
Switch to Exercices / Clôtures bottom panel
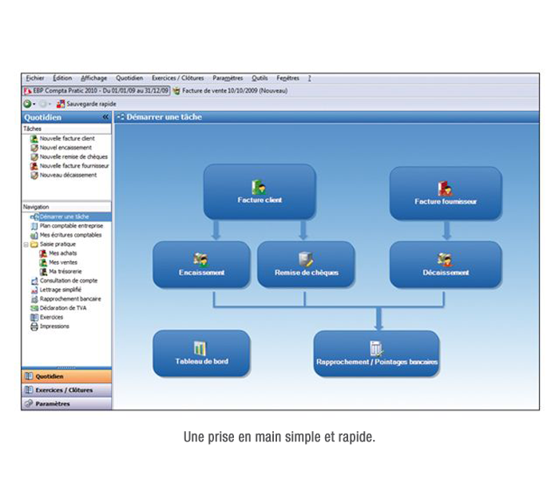(63, 390)
